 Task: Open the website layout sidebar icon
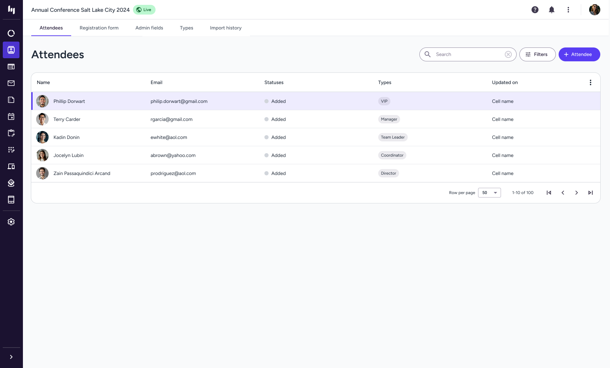click(11, 67)
